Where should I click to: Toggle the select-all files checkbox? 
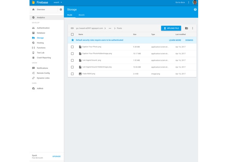pyautogui.click(x=72, y=34)
